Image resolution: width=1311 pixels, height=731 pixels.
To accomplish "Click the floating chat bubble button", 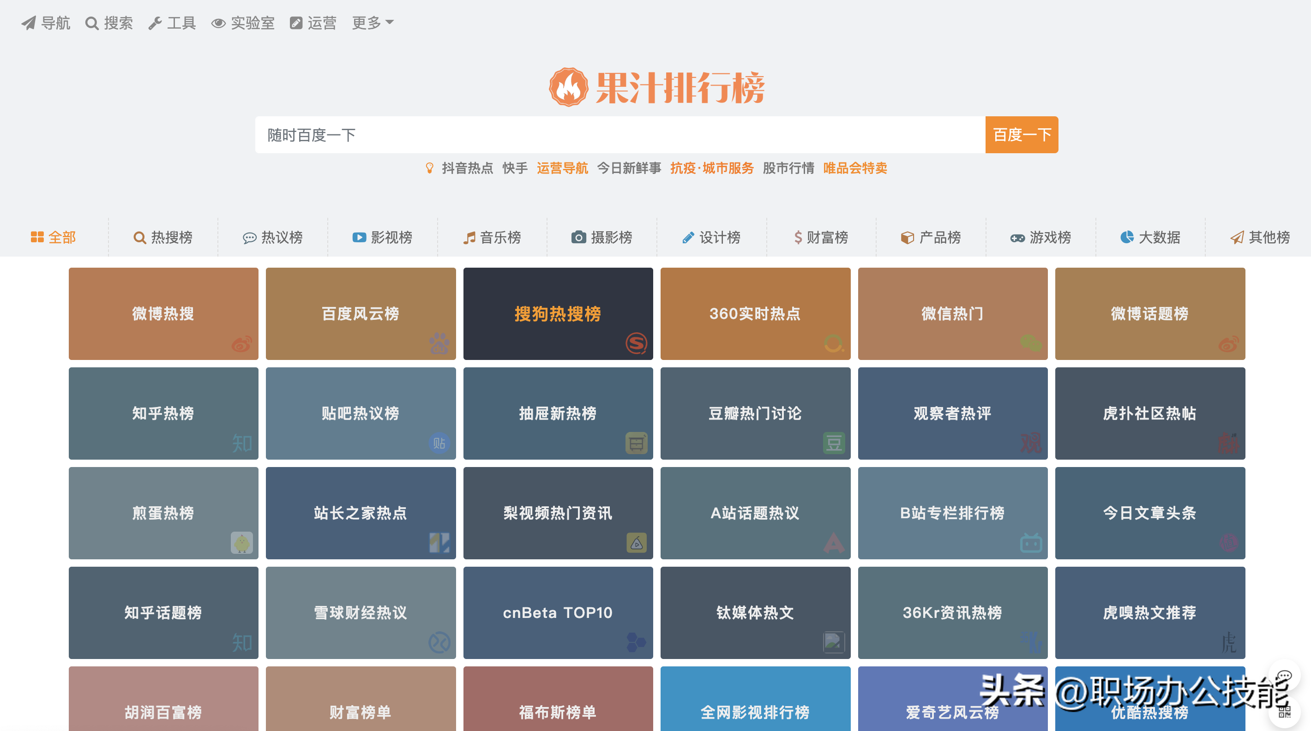I will (1285, 677).
